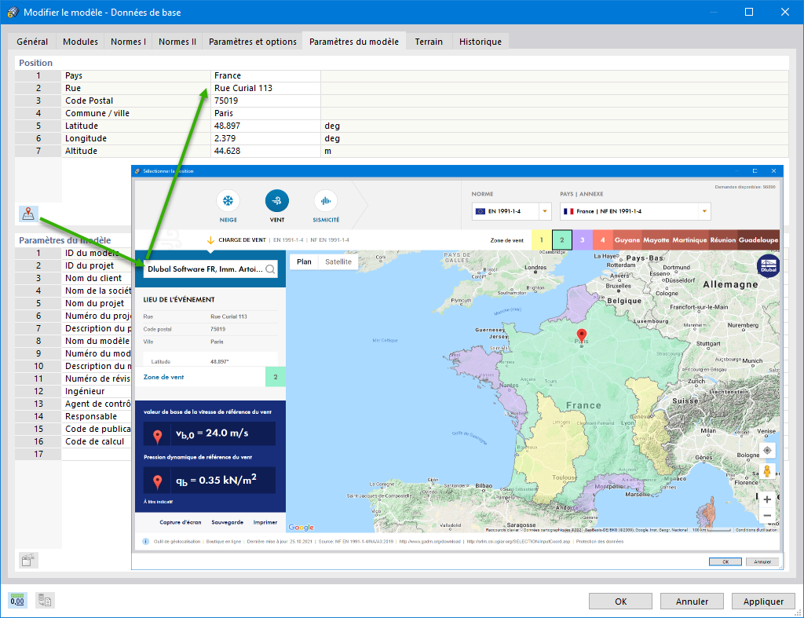Click the Imprimer link
The image size is (804, 618).
[265, 522]
